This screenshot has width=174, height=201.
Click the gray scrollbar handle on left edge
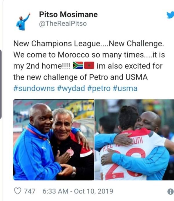click(1, 84)
